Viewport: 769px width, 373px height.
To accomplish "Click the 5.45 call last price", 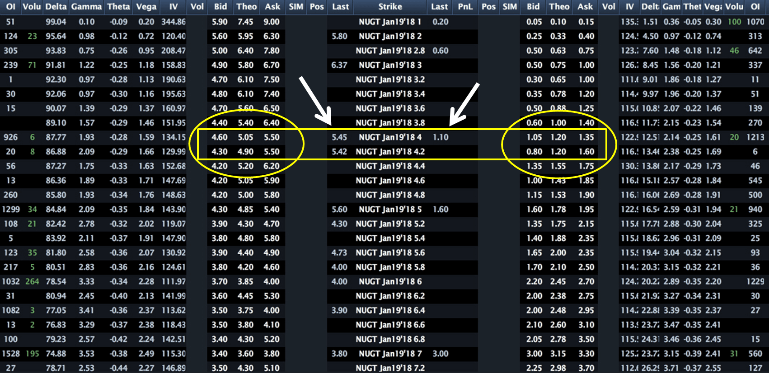I will (x=339, y=137).
